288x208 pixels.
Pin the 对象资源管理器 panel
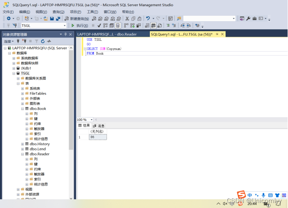point(66,35)
